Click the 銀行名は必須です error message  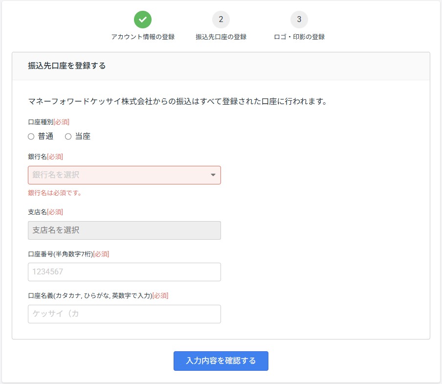(55, 193)
